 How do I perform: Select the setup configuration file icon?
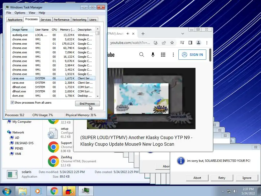tap(53, 133)
